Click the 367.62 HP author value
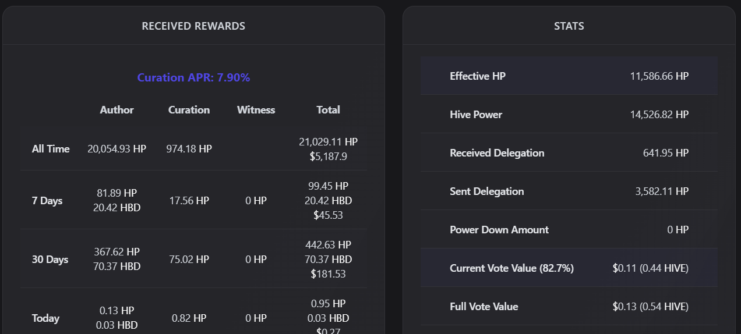The height and width of the screenshot is (334, 741). point(117,252)
